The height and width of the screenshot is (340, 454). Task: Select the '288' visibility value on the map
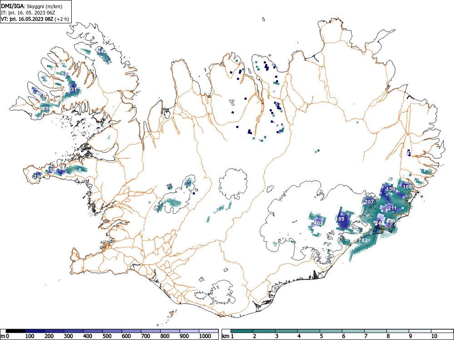click(47, 108)
